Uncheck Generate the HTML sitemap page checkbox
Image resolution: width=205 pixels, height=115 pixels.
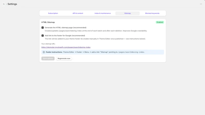tap(43, 28)
